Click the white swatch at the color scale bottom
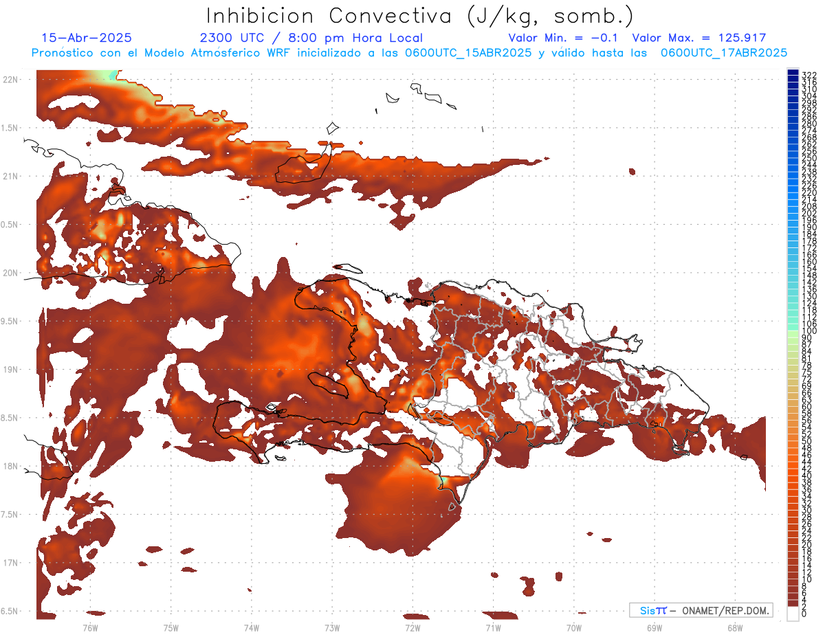 tap(793, 612)
